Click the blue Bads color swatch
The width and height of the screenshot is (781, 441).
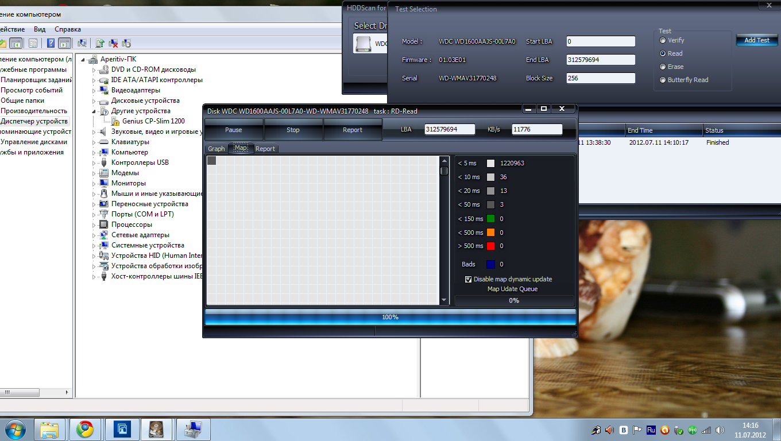point(490,264)
